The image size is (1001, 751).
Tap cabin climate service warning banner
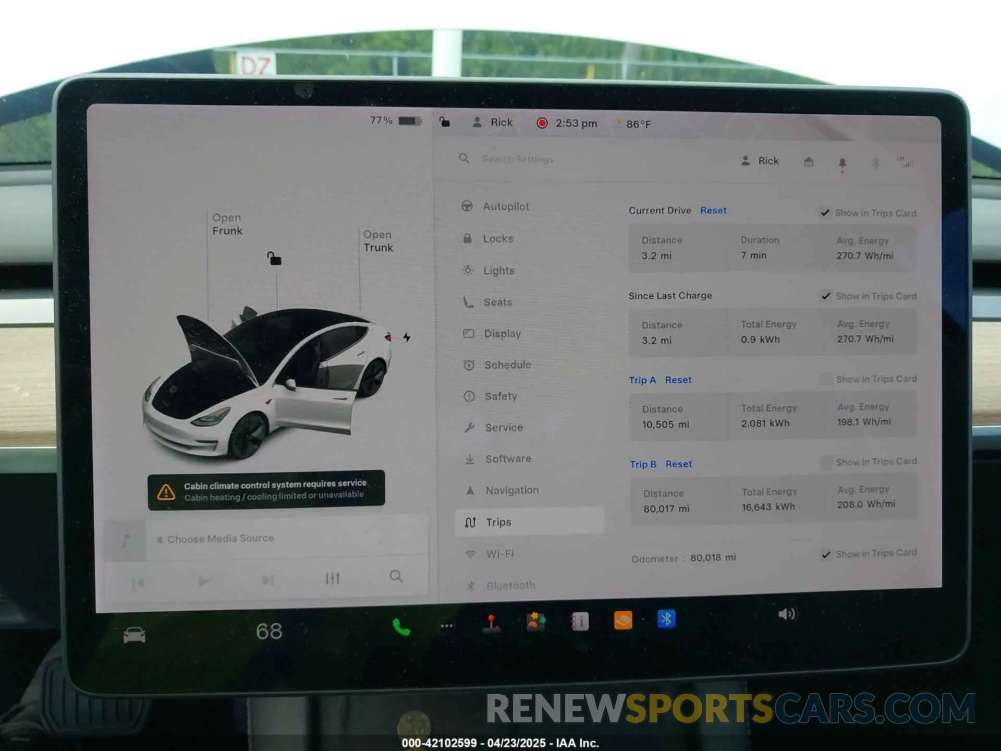coord(266,490)
